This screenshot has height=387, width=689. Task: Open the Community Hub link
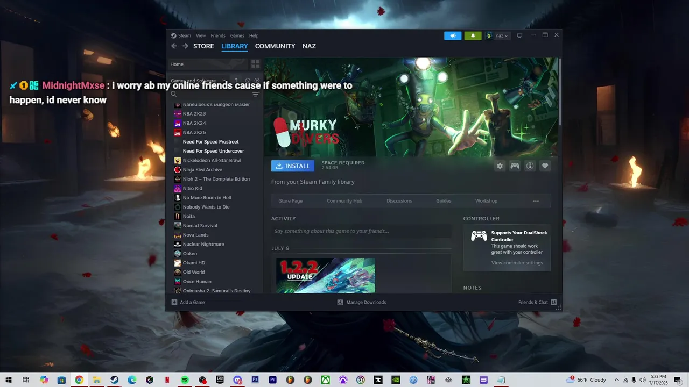(344, 201)
